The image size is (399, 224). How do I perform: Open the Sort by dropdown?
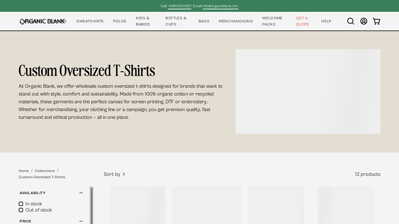115,174
